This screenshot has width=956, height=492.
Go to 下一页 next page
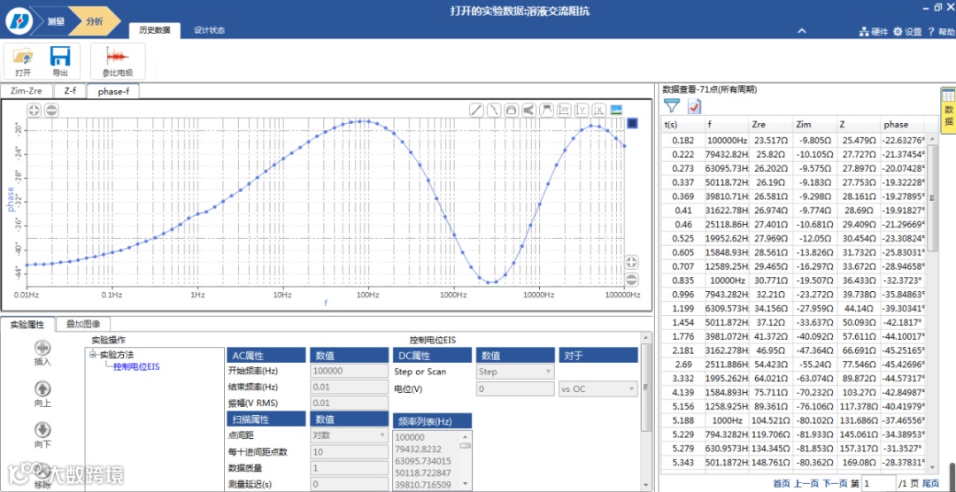click(836, 483)
